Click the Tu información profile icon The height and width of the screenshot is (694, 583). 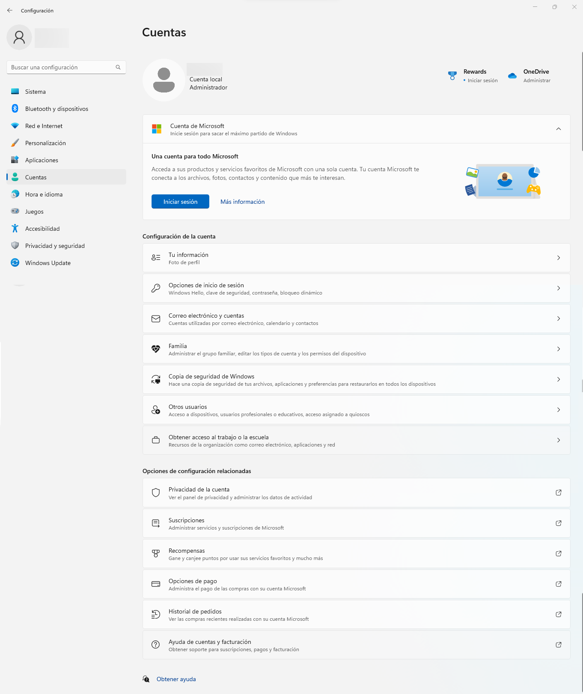pos(156,258)
